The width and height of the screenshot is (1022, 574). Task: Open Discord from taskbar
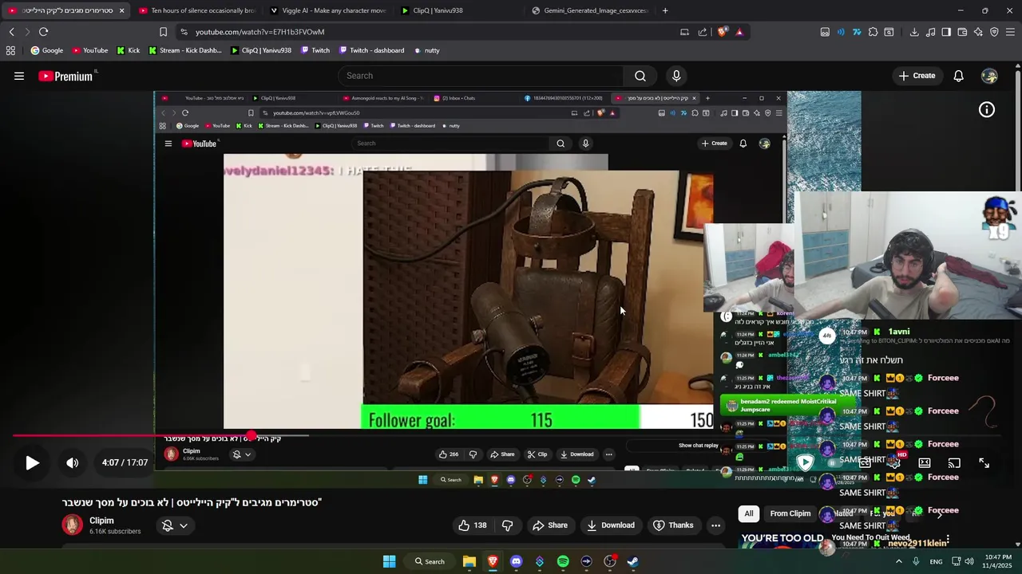coord(516,561)
